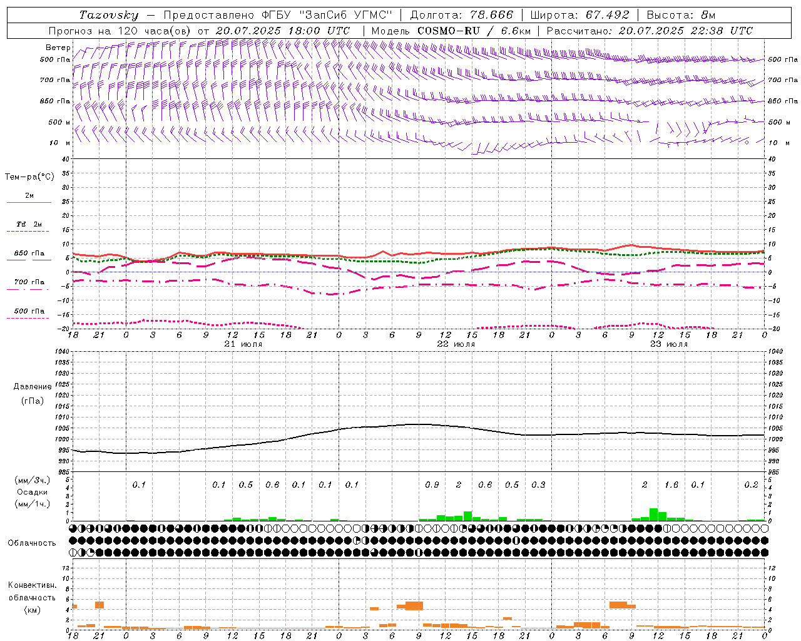Click the 'Конвективн.' convective cloud label
The height and width of the screenshot is (641, 801).
coord(32,585)
